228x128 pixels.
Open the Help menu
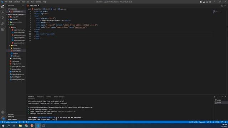pyautogui.click(x=45, y=2)
